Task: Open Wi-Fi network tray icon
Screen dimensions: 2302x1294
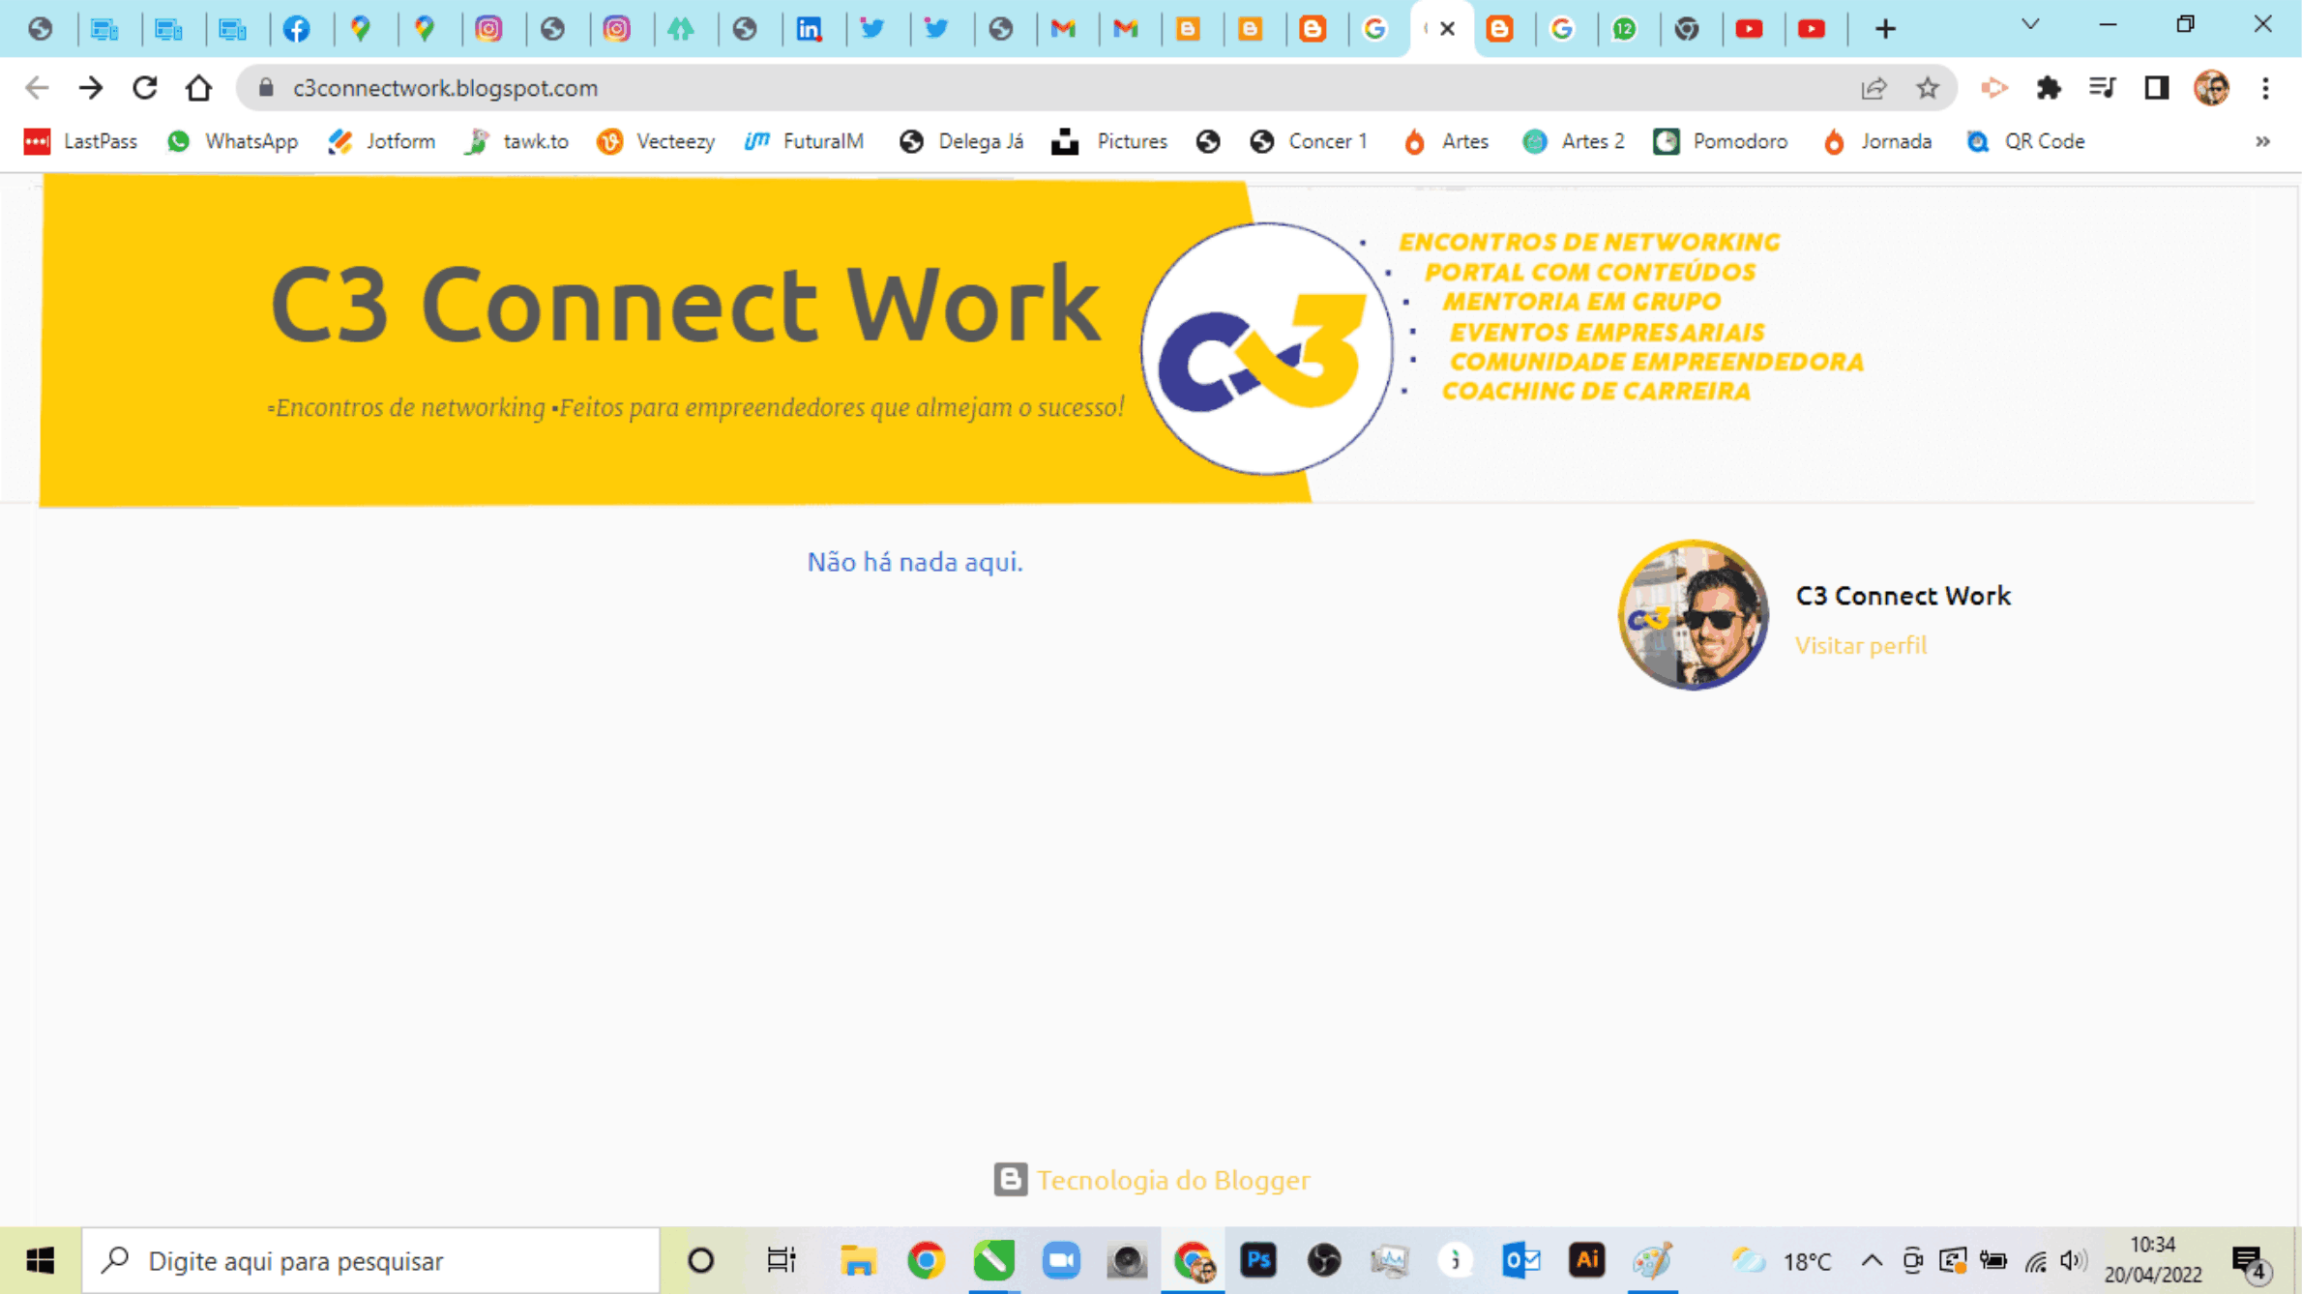Action: (x=2035, y=1260)
